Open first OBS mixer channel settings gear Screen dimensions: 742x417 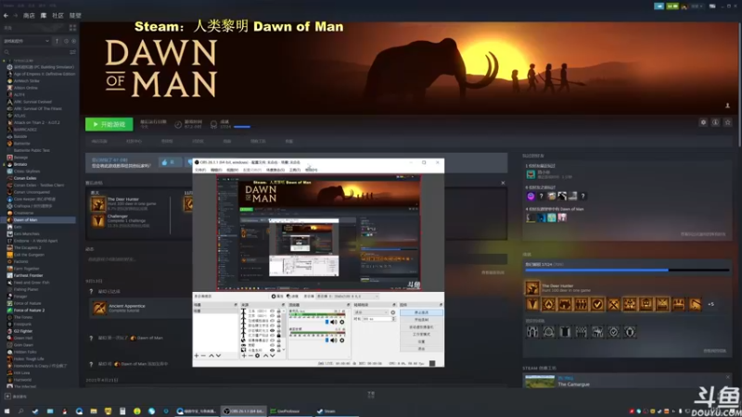341,322
